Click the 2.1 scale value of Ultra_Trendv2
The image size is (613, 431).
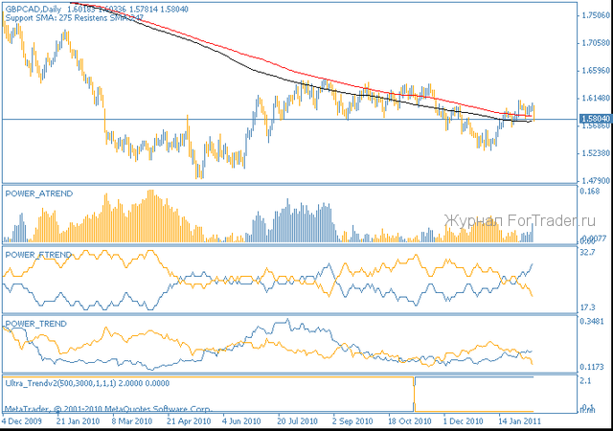click(585, 381)
